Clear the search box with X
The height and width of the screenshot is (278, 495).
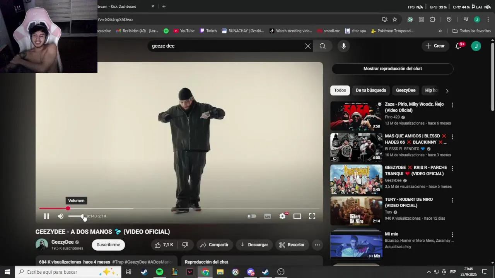[x=308, y=46]
